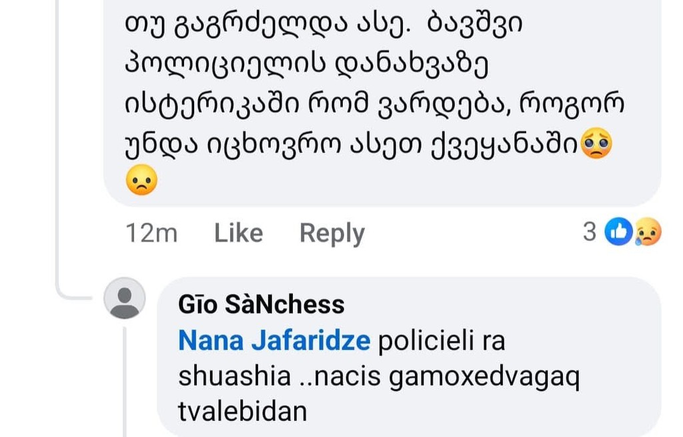Click the word 'tvalebidan' in the reply
Viewport: 683px width, 437px height.
click(243, 412)
